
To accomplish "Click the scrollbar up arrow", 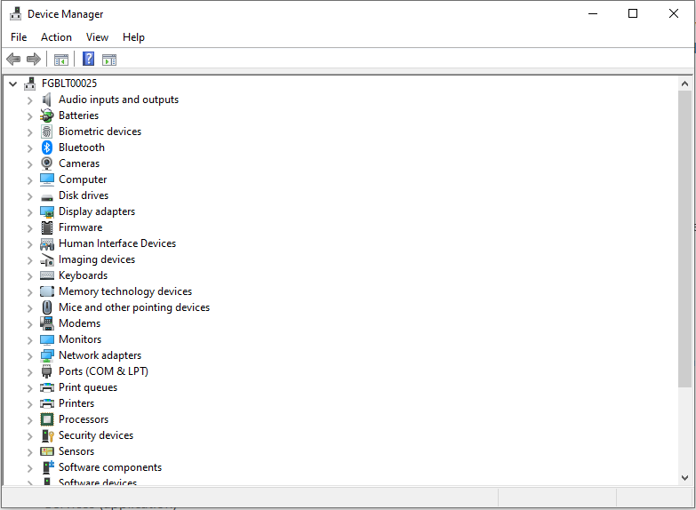I will point(684,84).
